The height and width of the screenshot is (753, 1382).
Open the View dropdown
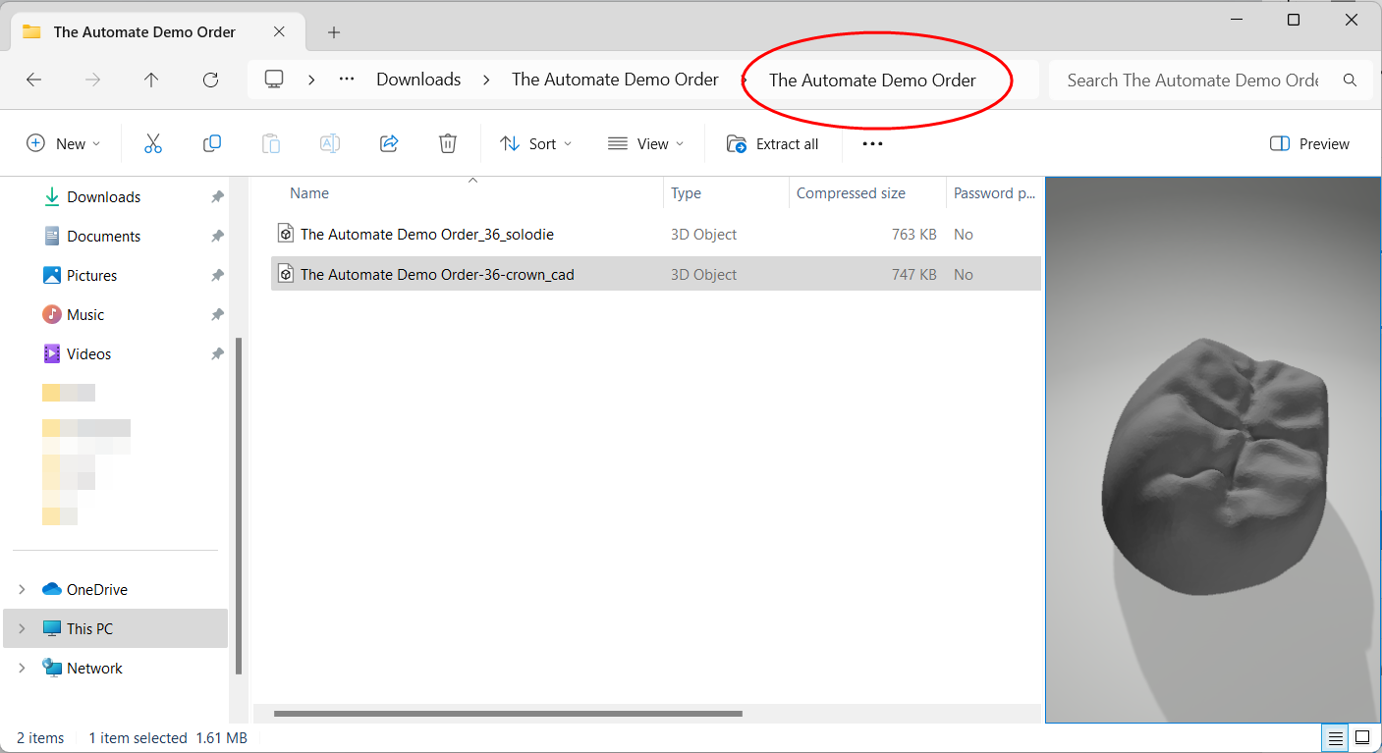coord(645,143)
